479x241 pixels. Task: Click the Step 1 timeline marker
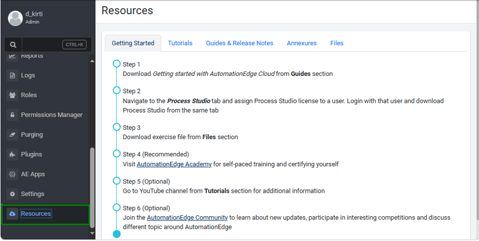tap(116, 64)
